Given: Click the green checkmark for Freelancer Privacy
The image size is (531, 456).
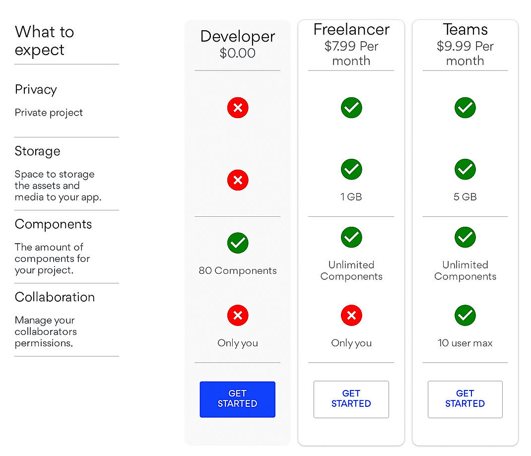Looking at the screenshot, I should pos(351,108).
